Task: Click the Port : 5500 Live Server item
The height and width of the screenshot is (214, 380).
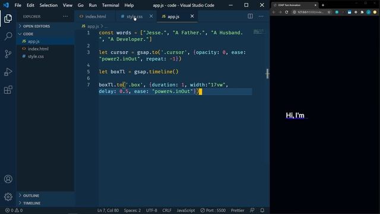Action: coord(213,210)
